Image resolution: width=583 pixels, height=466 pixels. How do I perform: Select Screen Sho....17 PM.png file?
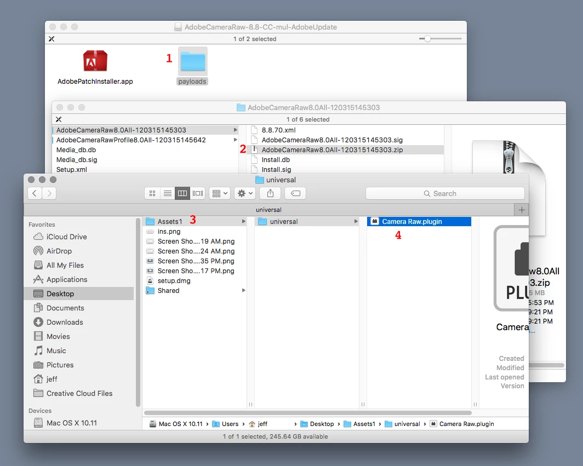pos(195,271)
